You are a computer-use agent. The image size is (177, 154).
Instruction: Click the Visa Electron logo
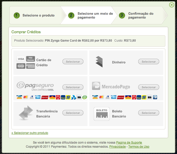pos(30,59)
